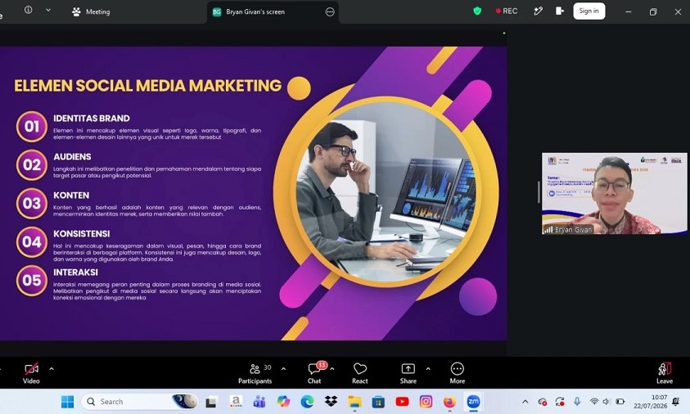Screen dimensions: 690x414
Task: Click the circular photo on the slide
Action: coord(386,192)
